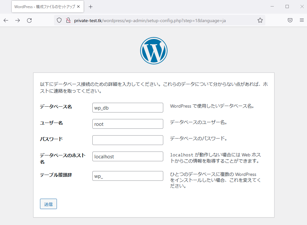Bookmark this page with the star
Screen dimensions: 307x225
click(x=260, y=20)
